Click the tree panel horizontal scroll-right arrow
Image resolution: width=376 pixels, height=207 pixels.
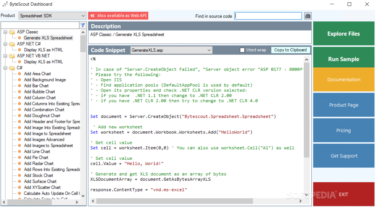pyautogui.click(x=77, y=202)
